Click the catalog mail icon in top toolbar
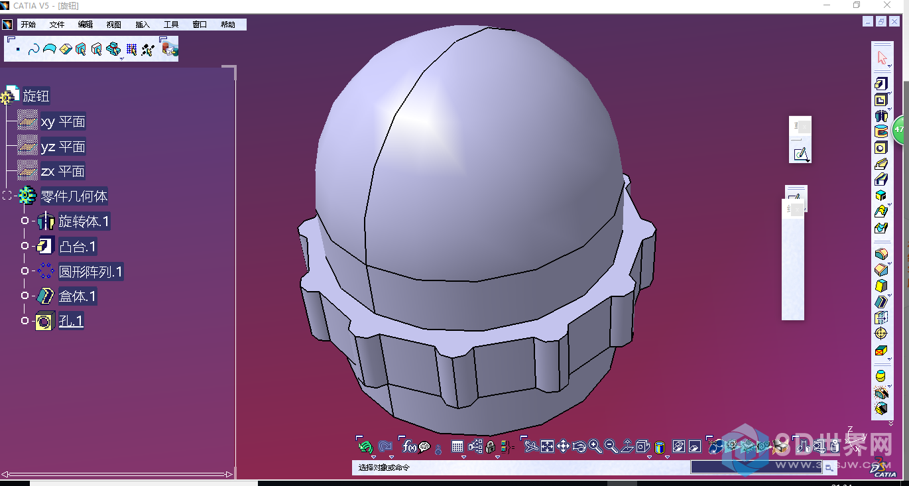The image size is (909, 486). tap(170, 49)
